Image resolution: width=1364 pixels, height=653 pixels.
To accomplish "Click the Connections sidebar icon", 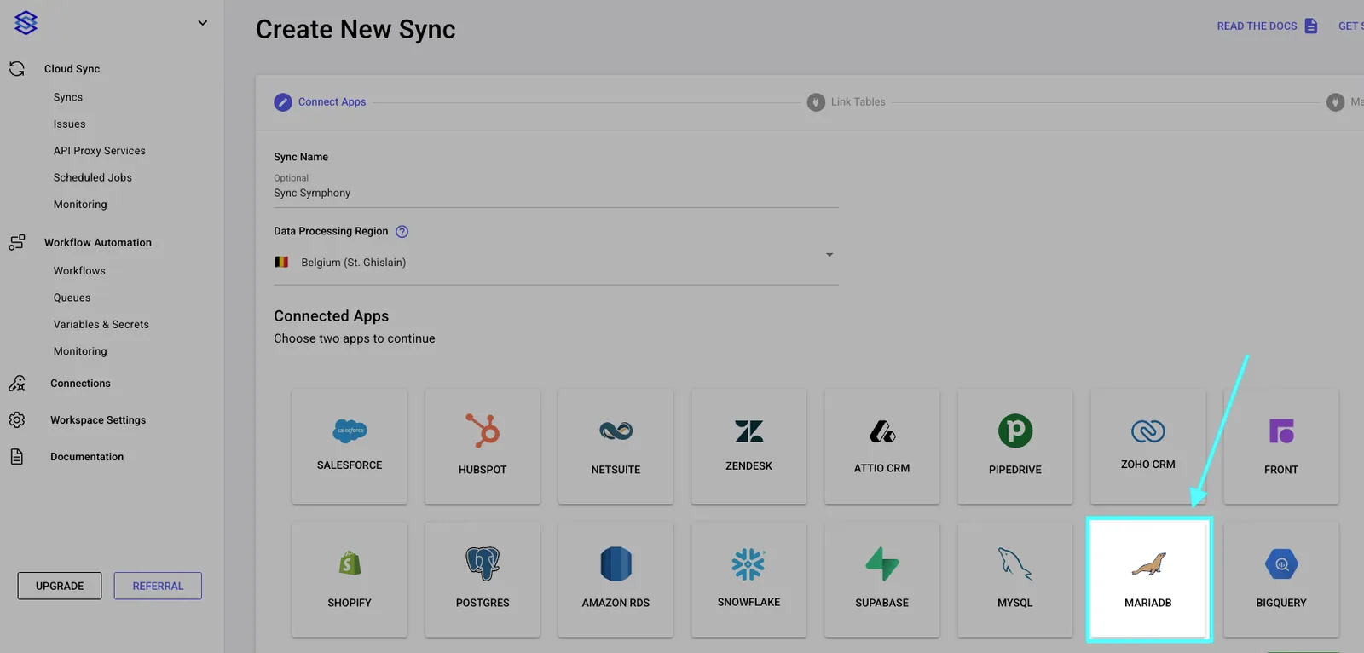I will (x=17, y=384).
